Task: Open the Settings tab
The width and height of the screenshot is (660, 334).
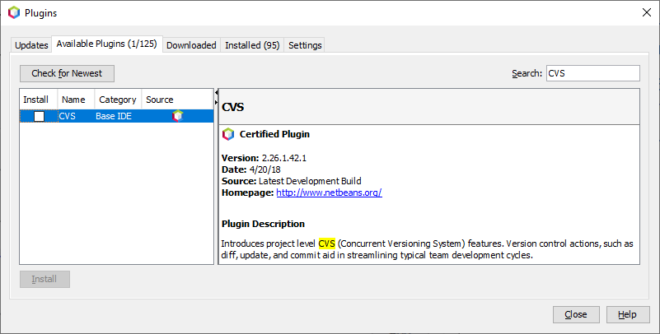Action: pyautogui.click(x=305, y=45)
